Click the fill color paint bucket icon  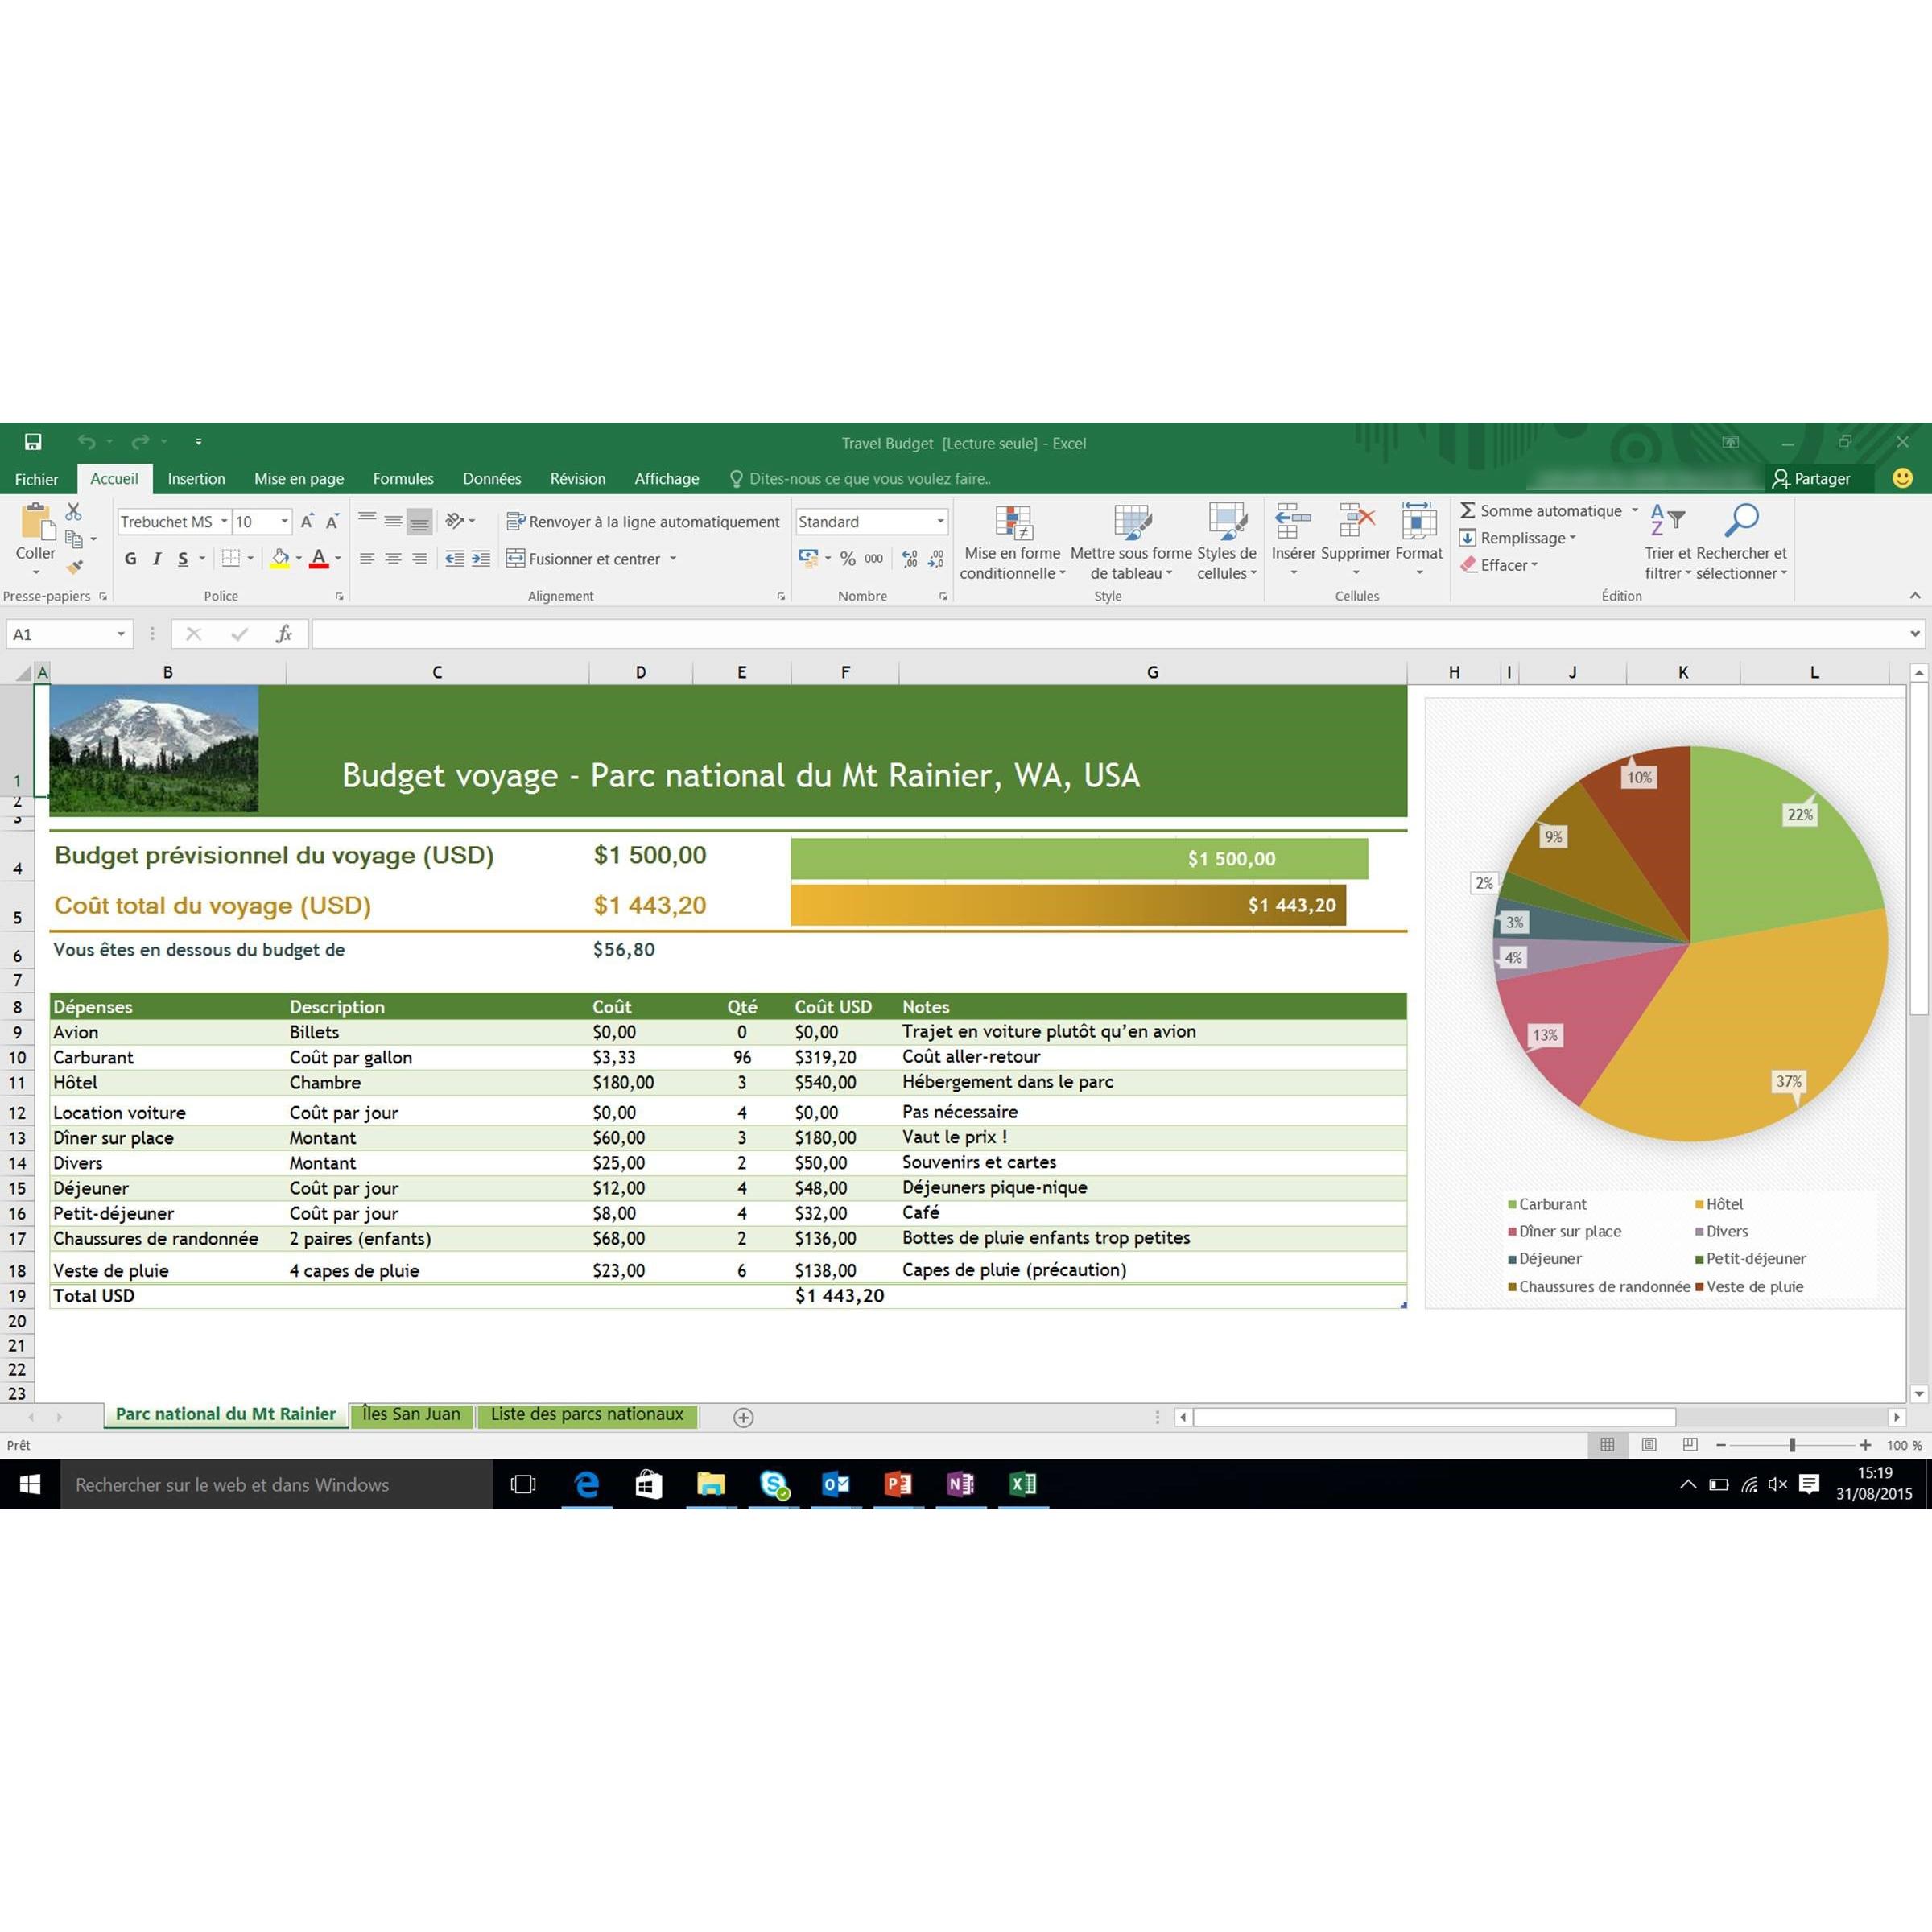280,559
